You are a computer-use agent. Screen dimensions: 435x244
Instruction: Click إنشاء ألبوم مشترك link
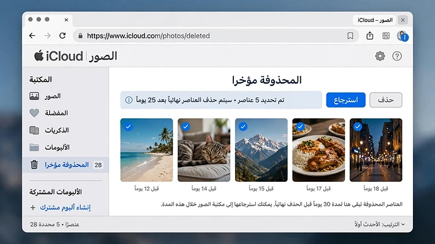pyautogui.click(x=66, y=207)
